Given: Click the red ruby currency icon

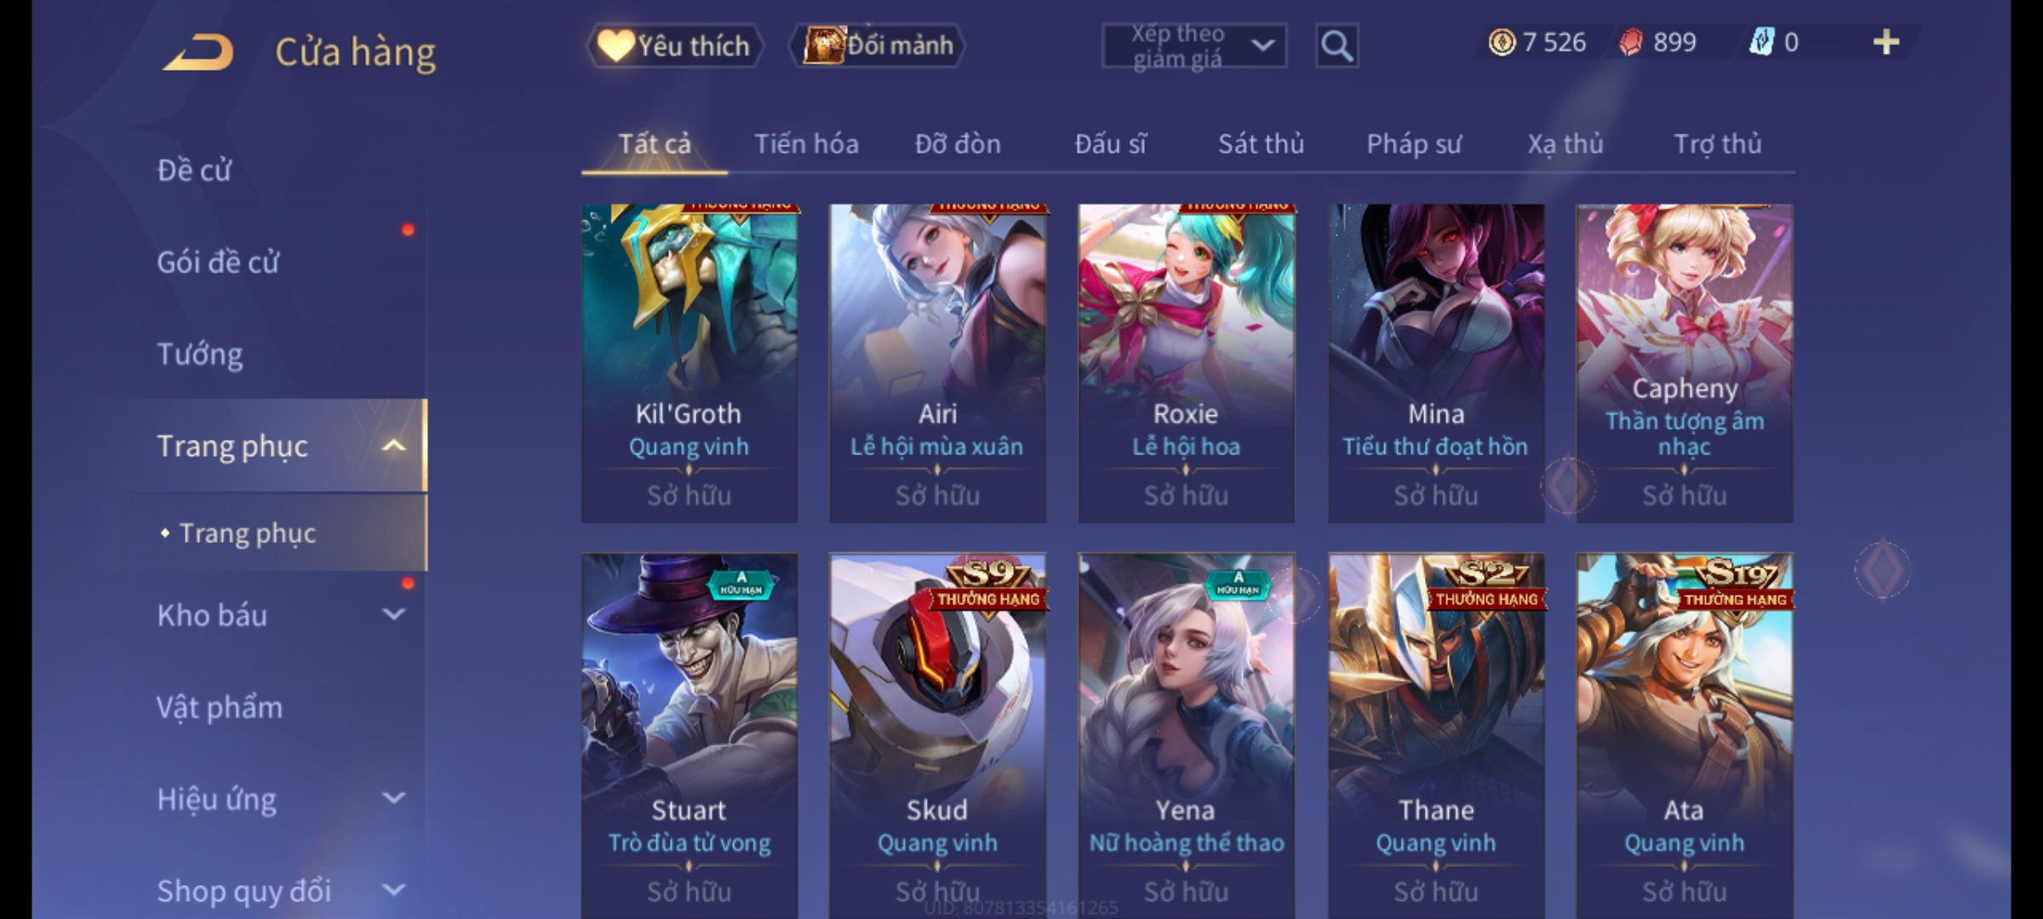Looking at the screenshot, I should 1630,42.
